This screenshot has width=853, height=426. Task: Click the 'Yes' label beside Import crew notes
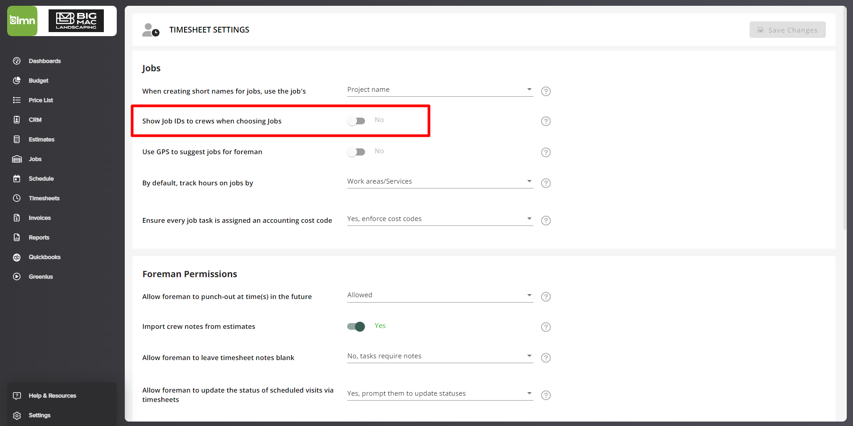[380, 326]
